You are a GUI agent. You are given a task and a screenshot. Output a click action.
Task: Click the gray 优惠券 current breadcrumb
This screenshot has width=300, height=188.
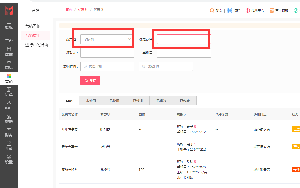98,9
